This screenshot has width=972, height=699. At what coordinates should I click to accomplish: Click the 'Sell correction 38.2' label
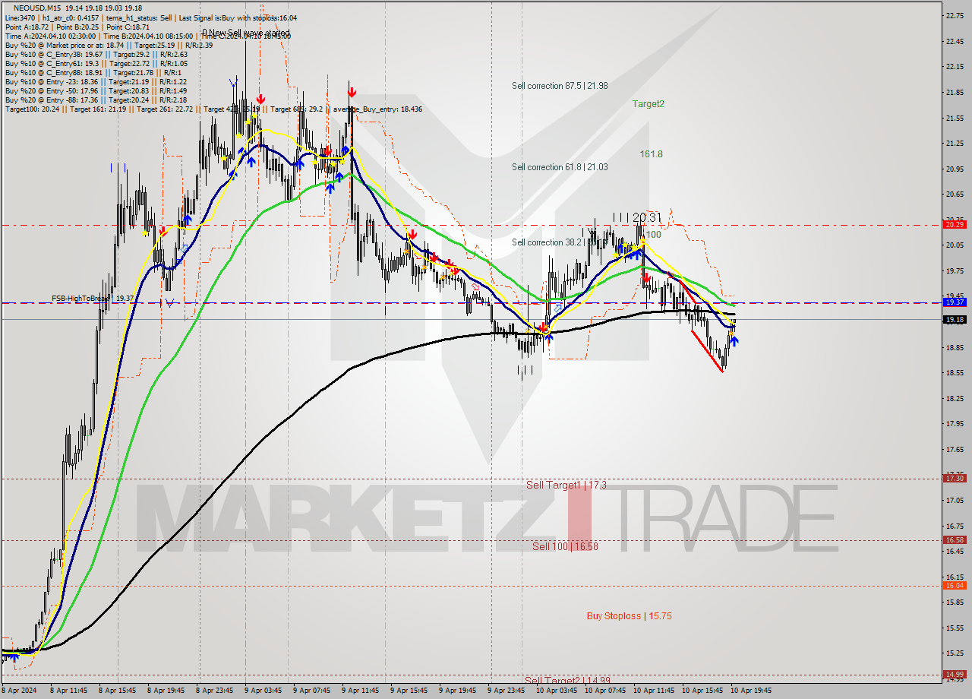coord(548,242)
